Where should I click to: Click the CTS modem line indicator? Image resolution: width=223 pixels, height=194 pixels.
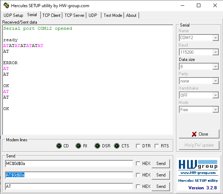click(x=117, y=146)
